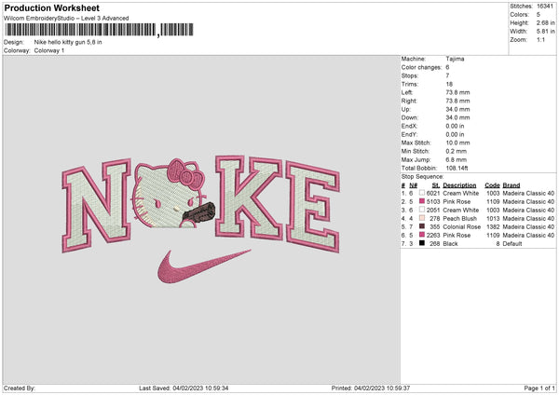Image resolution: width=559 pixels, height=395 pixels.
Task: Click the "EndY:" label
Action: pyautogui.click(x=409, y=134)
